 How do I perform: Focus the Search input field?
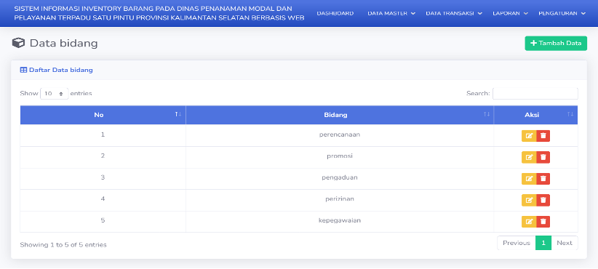[535, 93]
